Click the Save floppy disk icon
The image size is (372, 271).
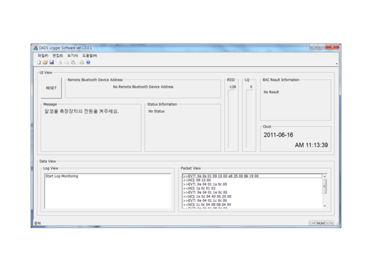(x=51, y=62)
